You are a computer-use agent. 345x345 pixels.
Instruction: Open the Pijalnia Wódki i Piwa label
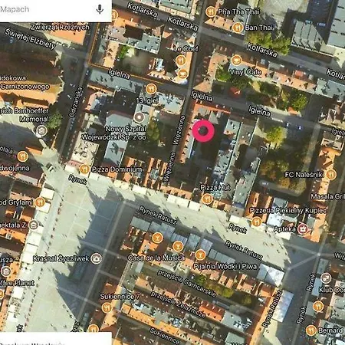click(x=225, y=267)
